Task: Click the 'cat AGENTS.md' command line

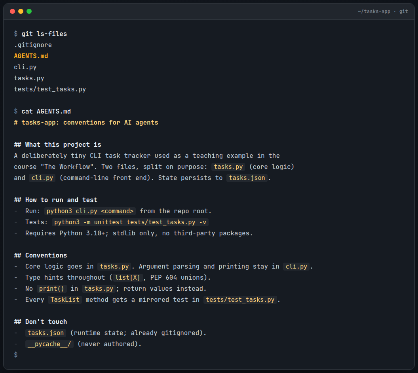Action: 42,112
